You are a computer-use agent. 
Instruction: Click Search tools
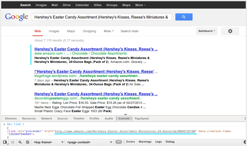tap(129, 31)
